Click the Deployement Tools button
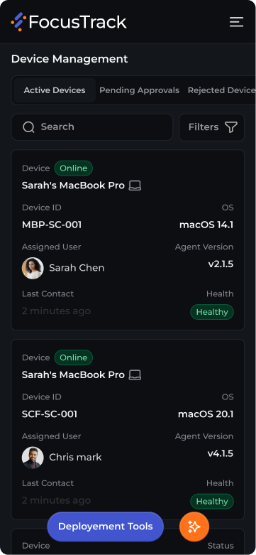This screenshot has height=555, width=256. (x=105, y=527)
